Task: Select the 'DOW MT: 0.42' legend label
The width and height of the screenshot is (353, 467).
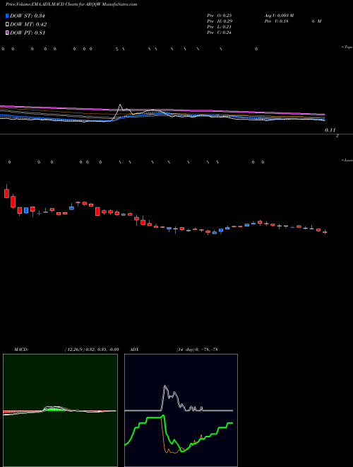Action: click(x=28, y=25)
